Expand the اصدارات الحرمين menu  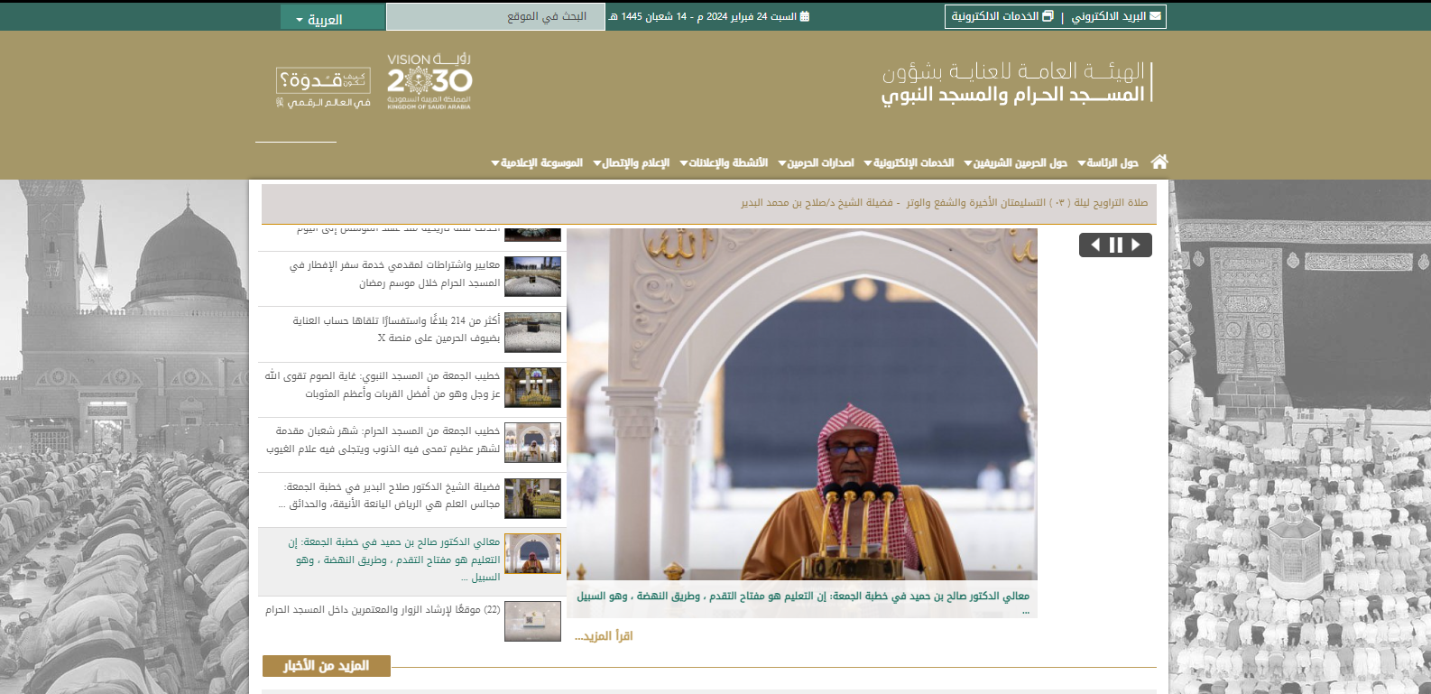tap(816, 163)
